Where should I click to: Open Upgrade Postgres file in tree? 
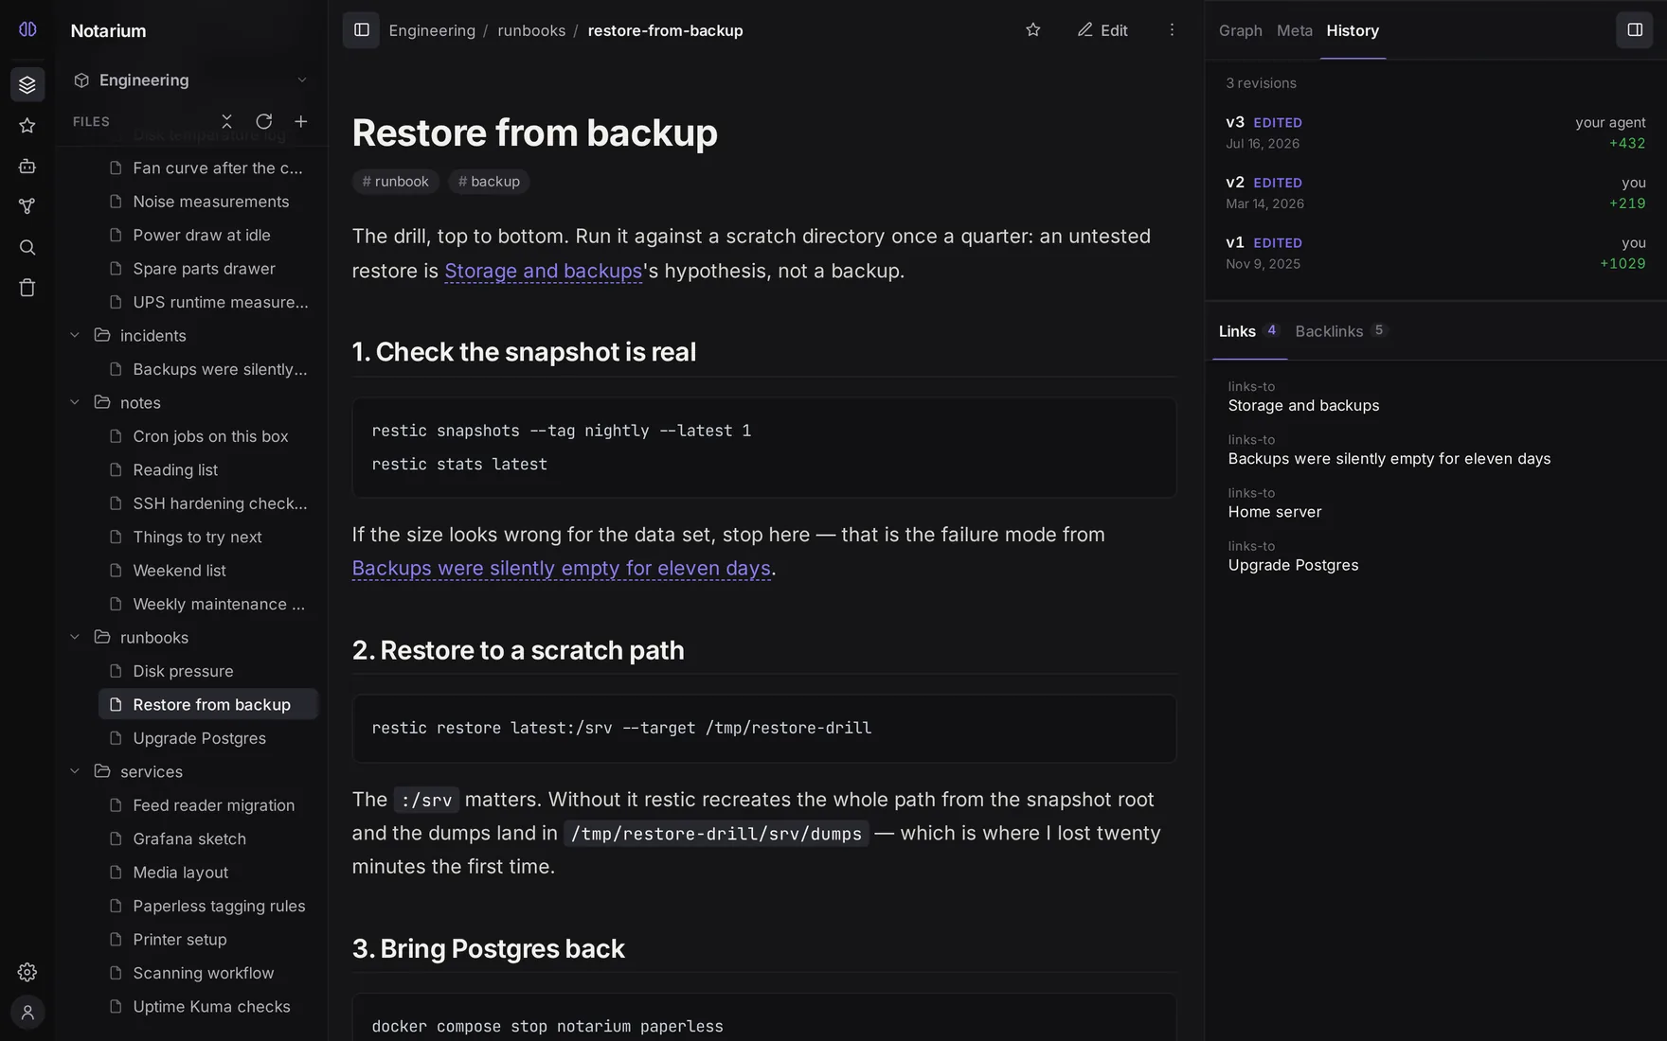208,738
